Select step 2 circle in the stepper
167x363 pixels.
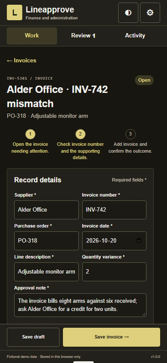[x=80, y=134]
